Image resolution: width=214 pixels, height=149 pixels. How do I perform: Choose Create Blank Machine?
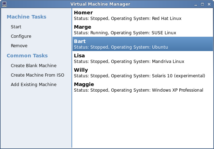tap(34, 65)
